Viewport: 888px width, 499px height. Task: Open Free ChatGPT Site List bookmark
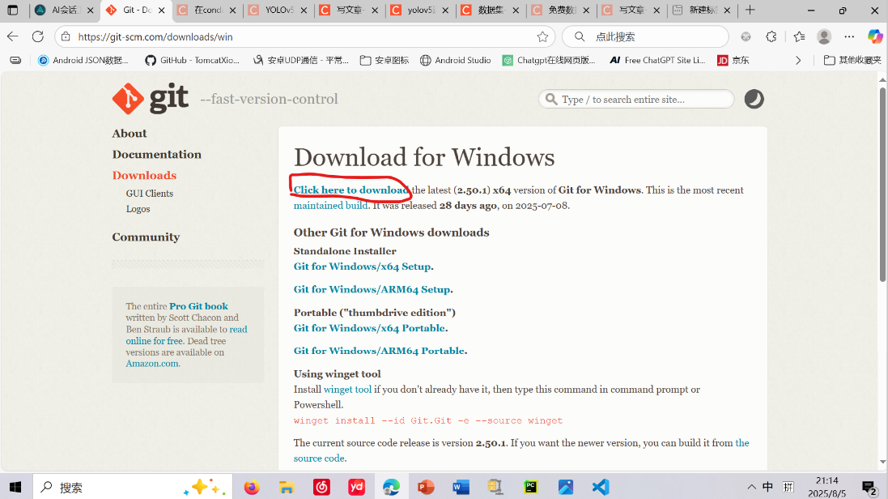[x=657, y=60]
